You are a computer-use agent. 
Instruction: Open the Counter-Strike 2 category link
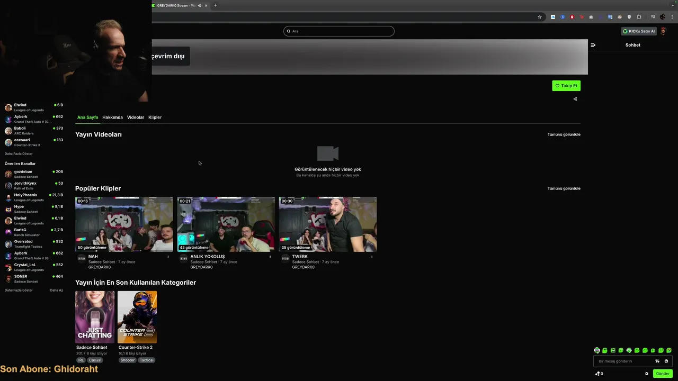[x=136, y=348]
